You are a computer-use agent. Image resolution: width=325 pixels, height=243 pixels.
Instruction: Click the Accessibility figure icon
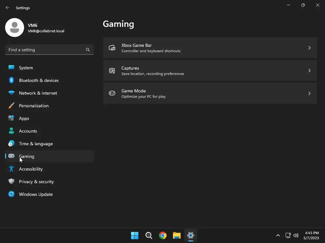pos(11,169)
